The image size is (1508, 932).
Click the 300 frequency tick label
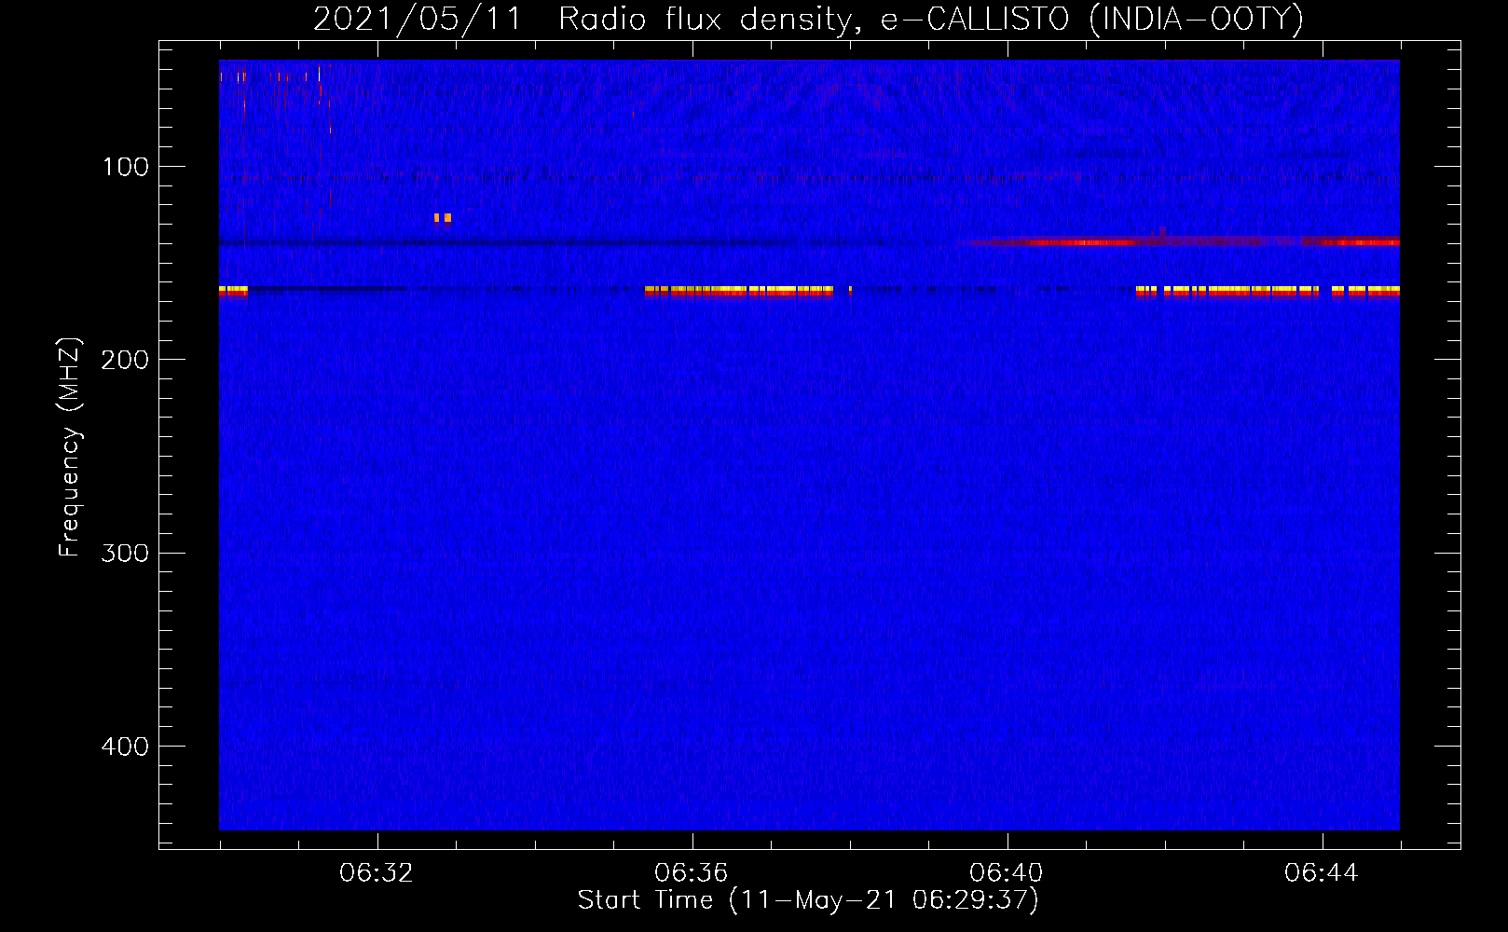pyautogui.click(x=125, y=553)
